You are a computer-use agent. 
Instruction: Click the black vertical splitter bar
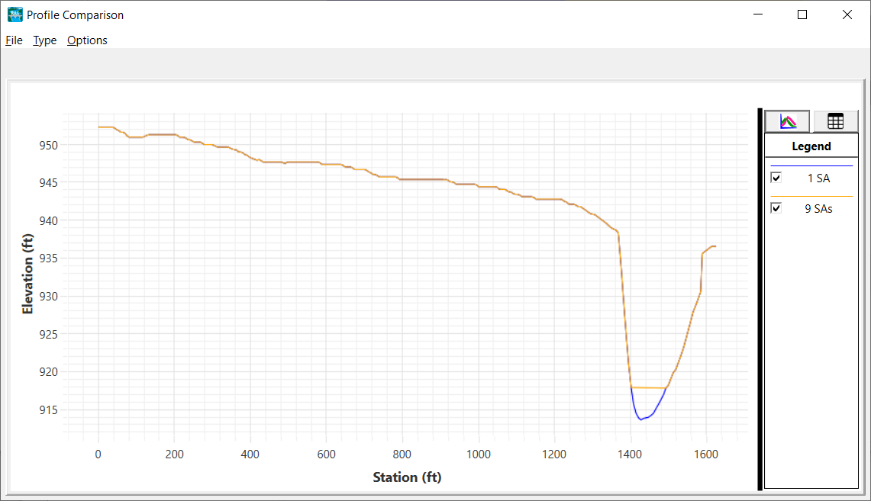click(760, 299)
